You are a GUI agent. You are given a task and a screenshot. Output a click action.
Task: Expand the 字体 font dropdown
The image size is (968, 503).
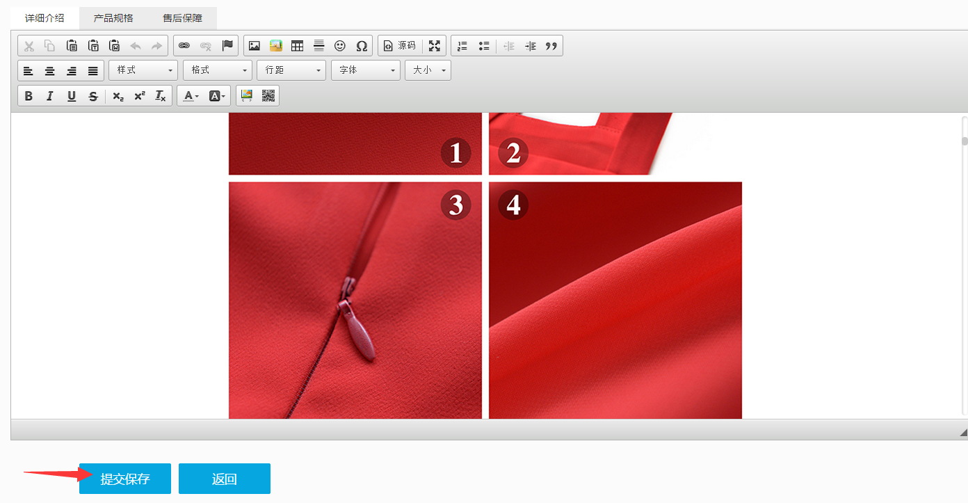click(x=366, y=70)
